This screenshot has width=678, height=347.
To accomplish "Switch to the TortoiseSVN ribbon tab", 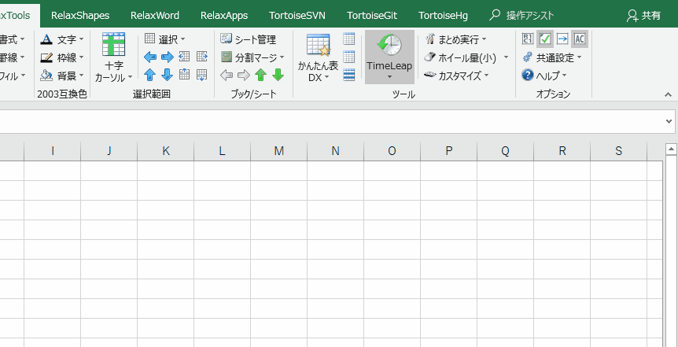I will (x=297, y=16).
